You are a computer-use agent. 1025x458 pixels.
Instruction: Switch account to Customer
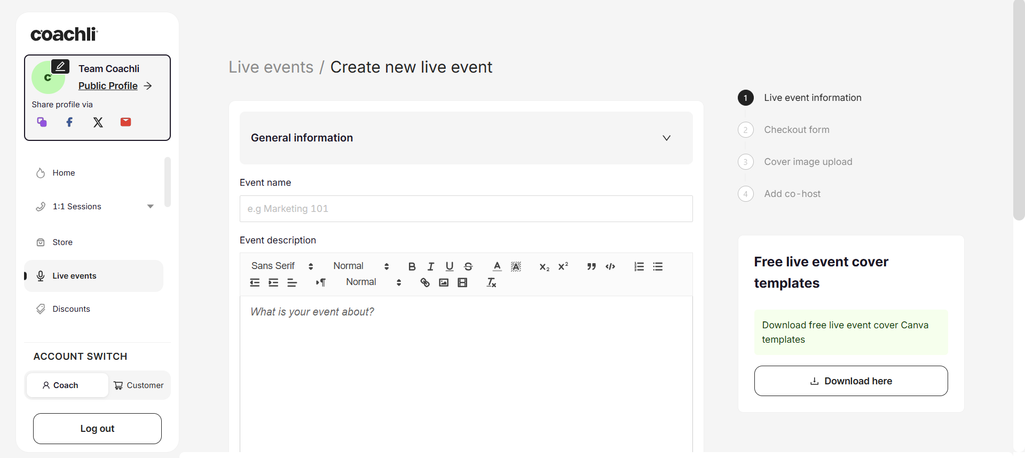coord(139,385)
